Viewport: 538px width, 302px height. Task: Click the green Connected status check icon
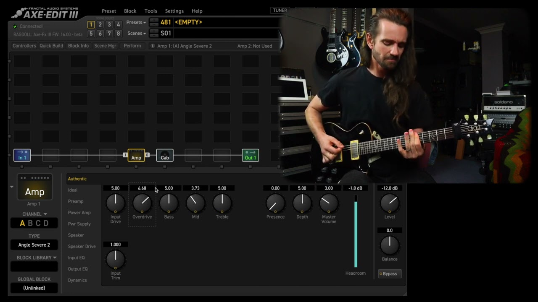15,26
